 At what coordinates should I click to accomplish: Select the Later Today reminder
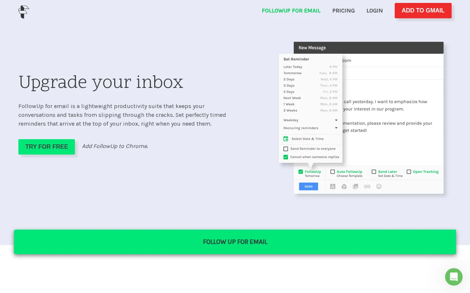coord(311,67)
